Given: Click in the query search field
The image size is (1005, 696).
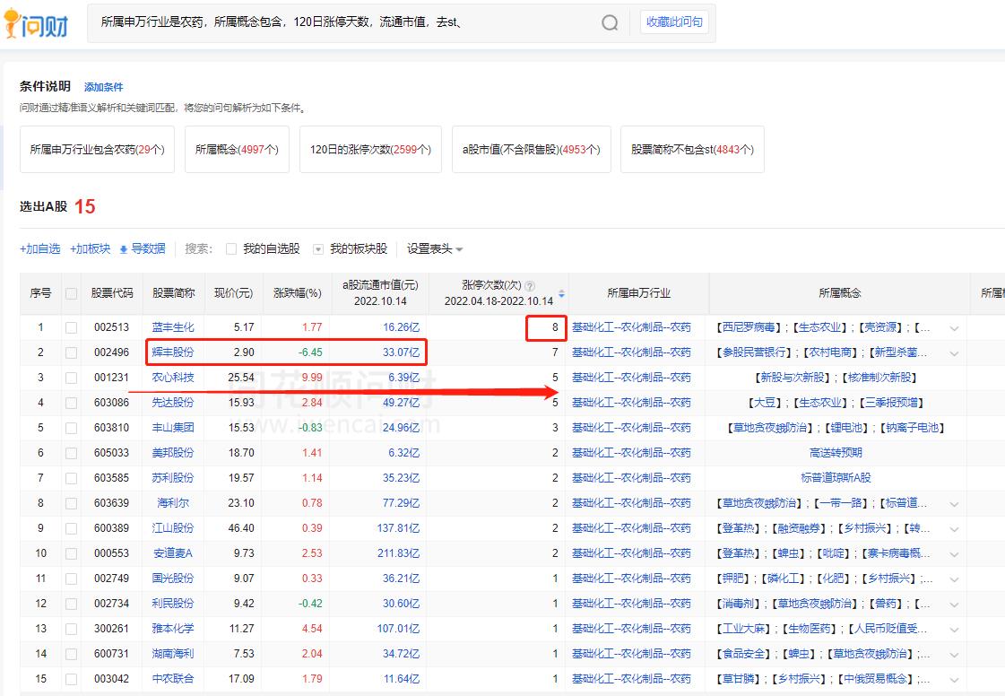Looking at the screenshot, I should (346, 22).
